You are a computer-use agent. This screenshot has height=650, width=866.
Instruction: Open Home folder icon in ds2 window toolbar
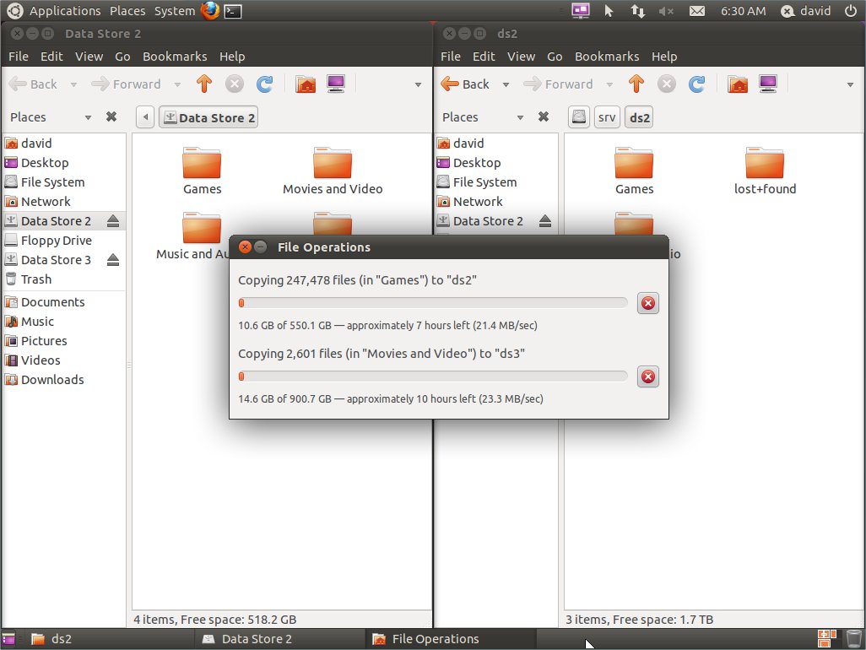(738, 84)
